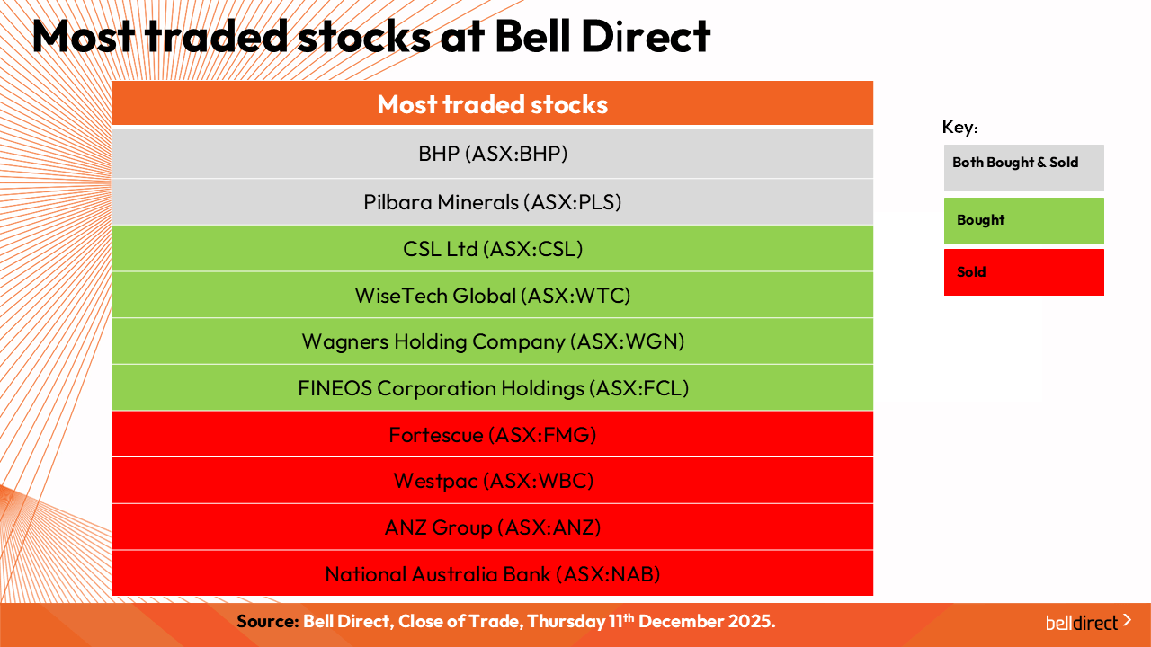This screenshot has width=1151, height=647.
Task: Select the red Sold key swatch
Action: (x=1023, y=272)
